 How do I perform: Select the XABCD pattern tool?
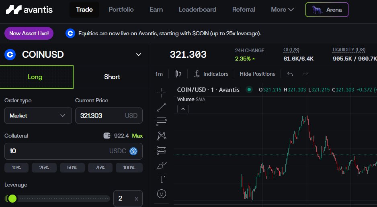point(162,136)
